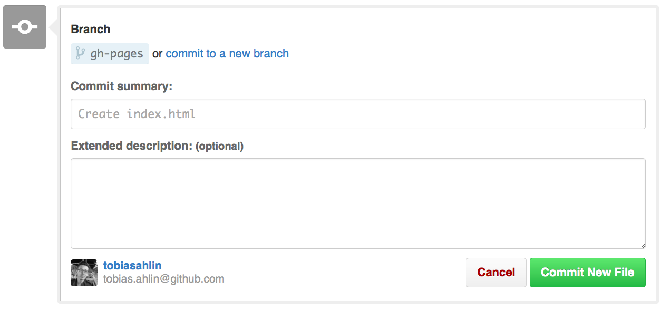Open the tobiasahlin username link

point(132,266)
